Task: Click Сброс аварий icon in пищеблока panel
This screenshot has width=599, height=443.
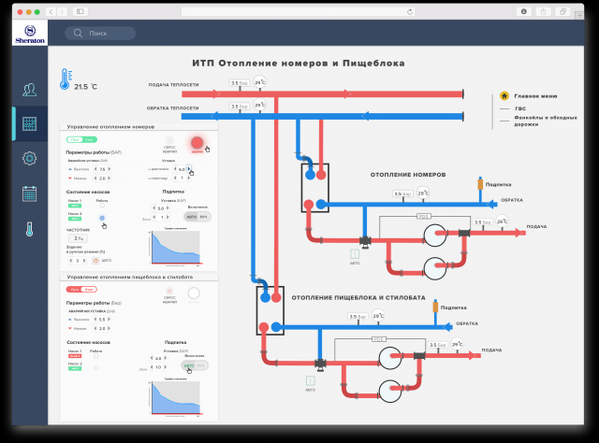Action: [x=169, y=291]
